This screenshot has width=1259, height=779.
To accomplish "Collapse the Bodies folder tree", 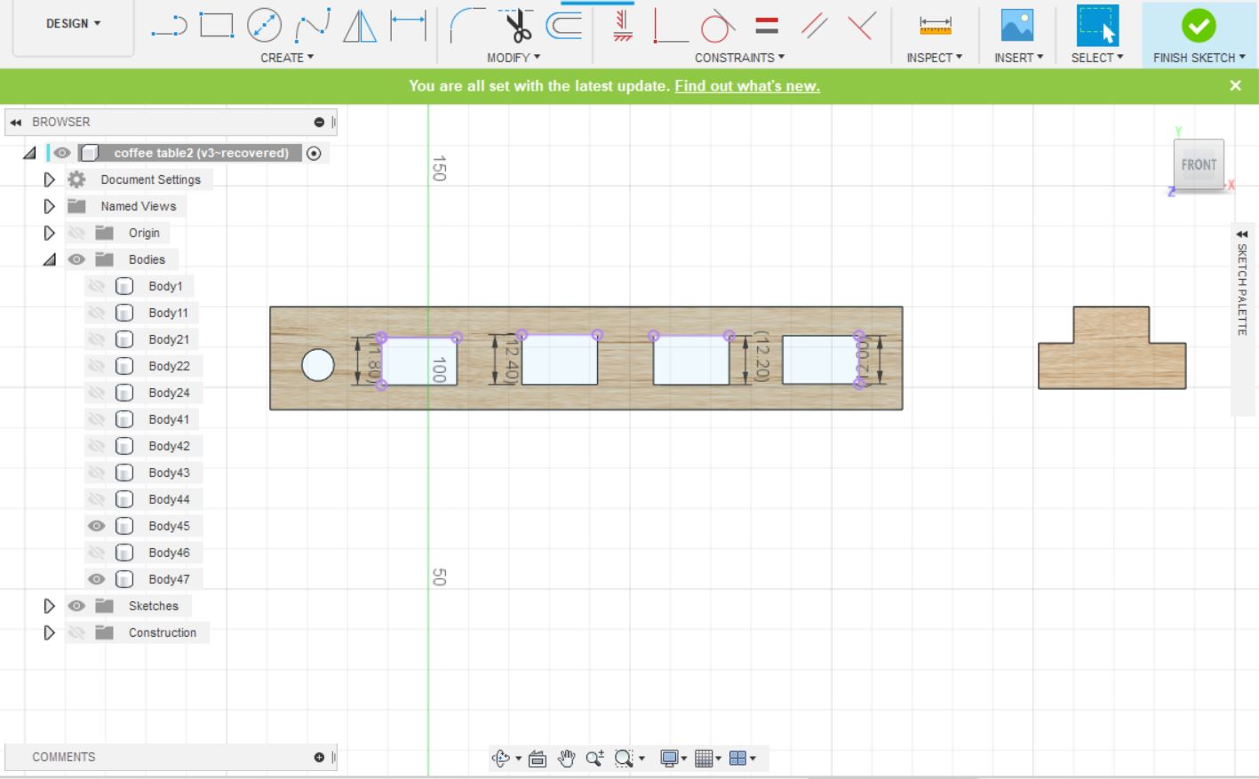I will [x=50, y=259].
